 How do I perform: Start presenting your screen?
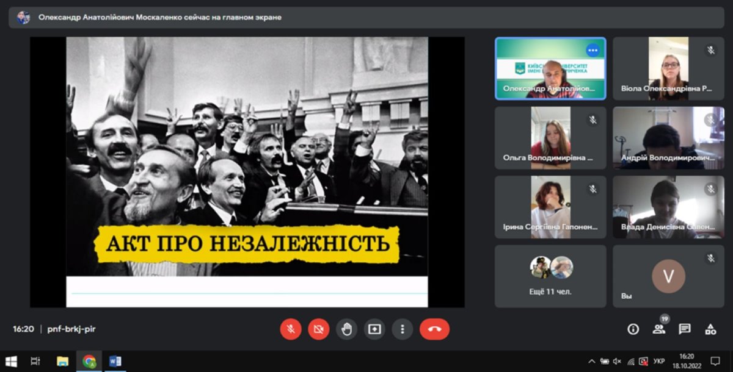point(374,329)
